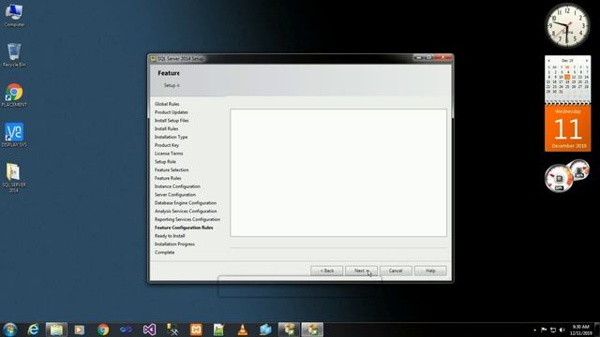
Task: Select the bold Feature Configuration Rules step
Action: [184, 227]
